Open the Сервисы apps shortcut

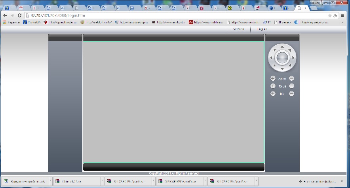tap(11, 22)
